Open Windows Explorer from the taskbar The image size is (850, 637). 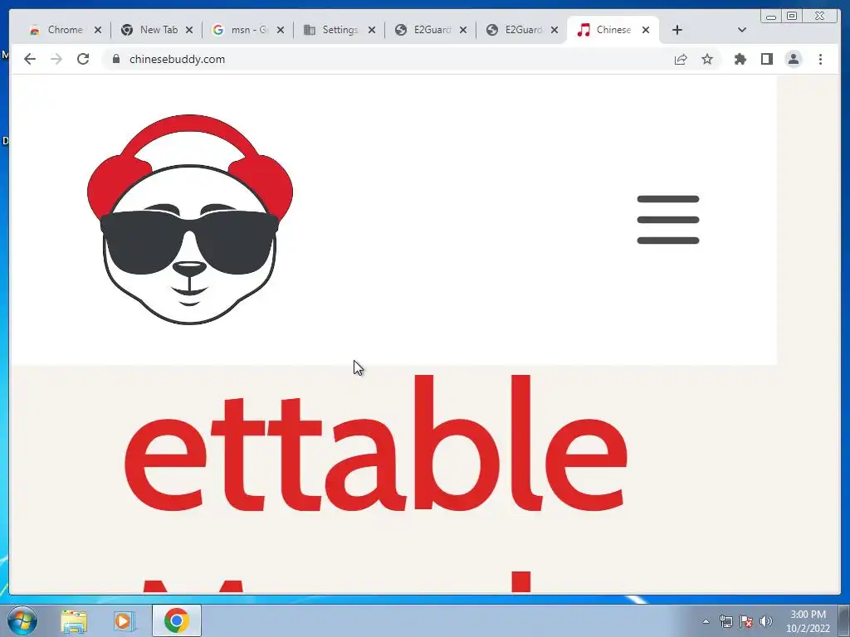pyautogui.click(x=74, y=620)
